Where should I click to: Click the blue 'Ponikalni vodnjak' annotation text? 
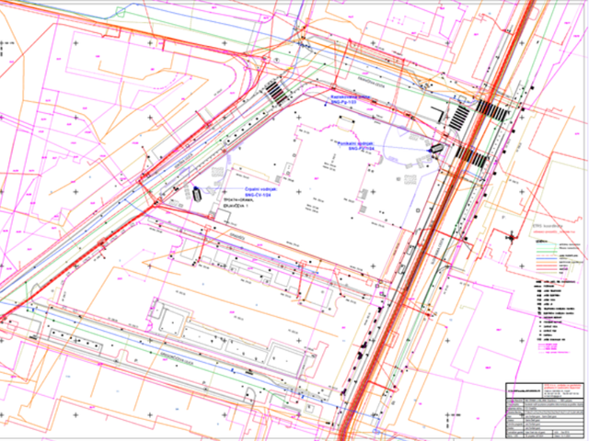pyautogui.click(x=353, y=145)
